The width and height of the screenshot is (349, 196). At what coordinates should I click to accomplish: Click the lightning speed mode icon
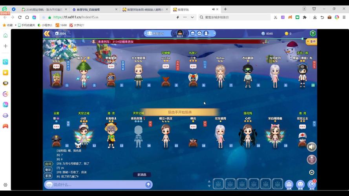click(x=177, y=17)
